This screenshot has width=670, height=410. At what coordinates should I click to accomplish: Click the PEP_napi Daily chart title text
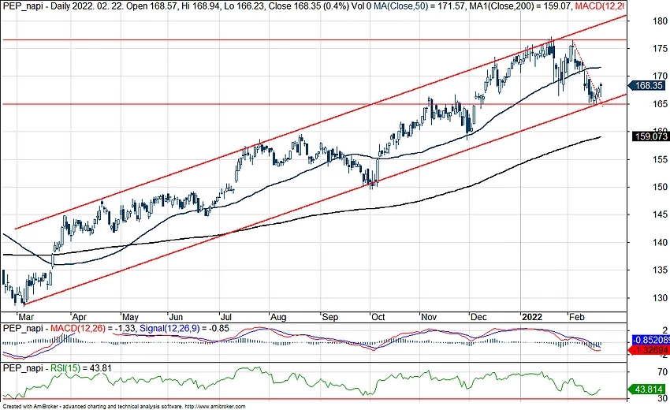click(x=35, y=6)
